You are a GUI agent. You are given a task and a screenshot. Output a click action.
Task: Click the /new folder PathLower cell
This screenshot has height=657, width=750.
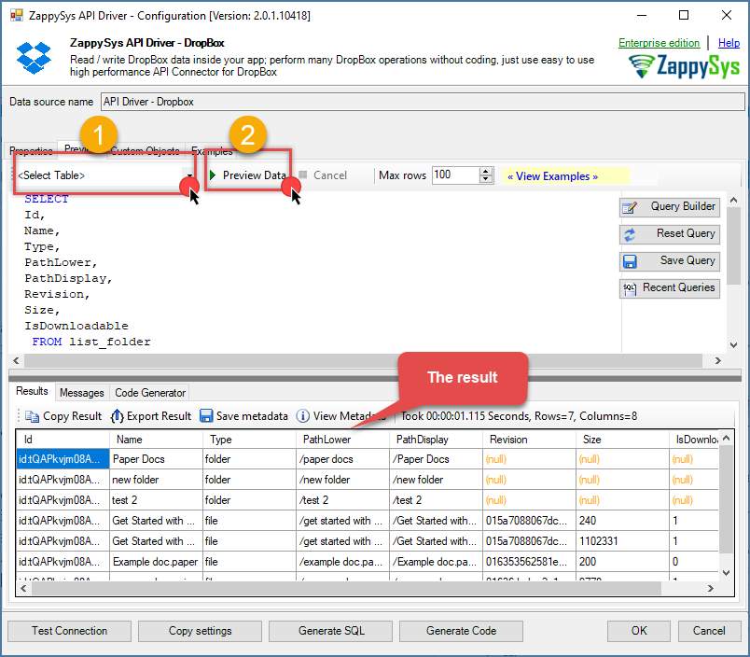coord(343,480)
